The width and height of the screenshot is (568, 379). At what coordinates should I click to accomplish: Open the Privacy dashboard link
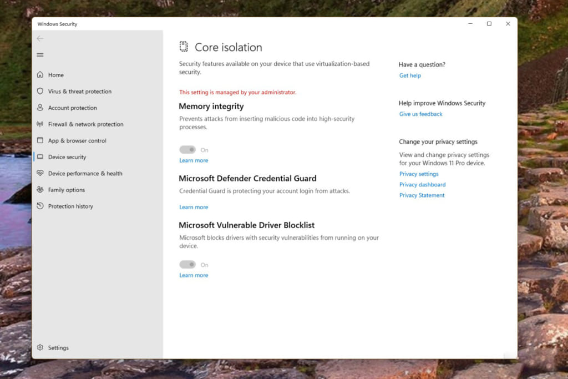click(x=422, y=185)
